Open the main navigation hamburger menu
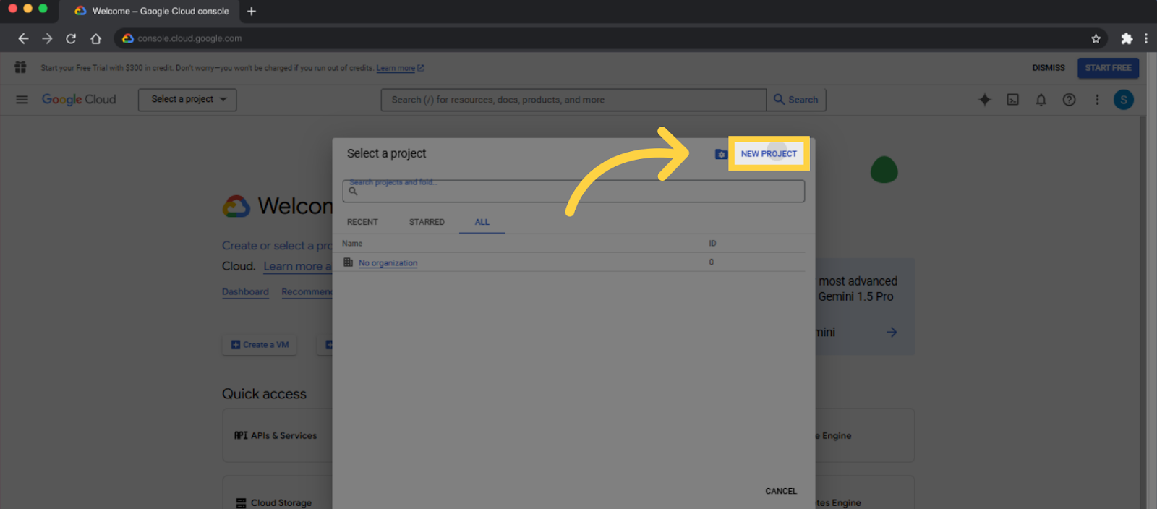 (22, 100)
